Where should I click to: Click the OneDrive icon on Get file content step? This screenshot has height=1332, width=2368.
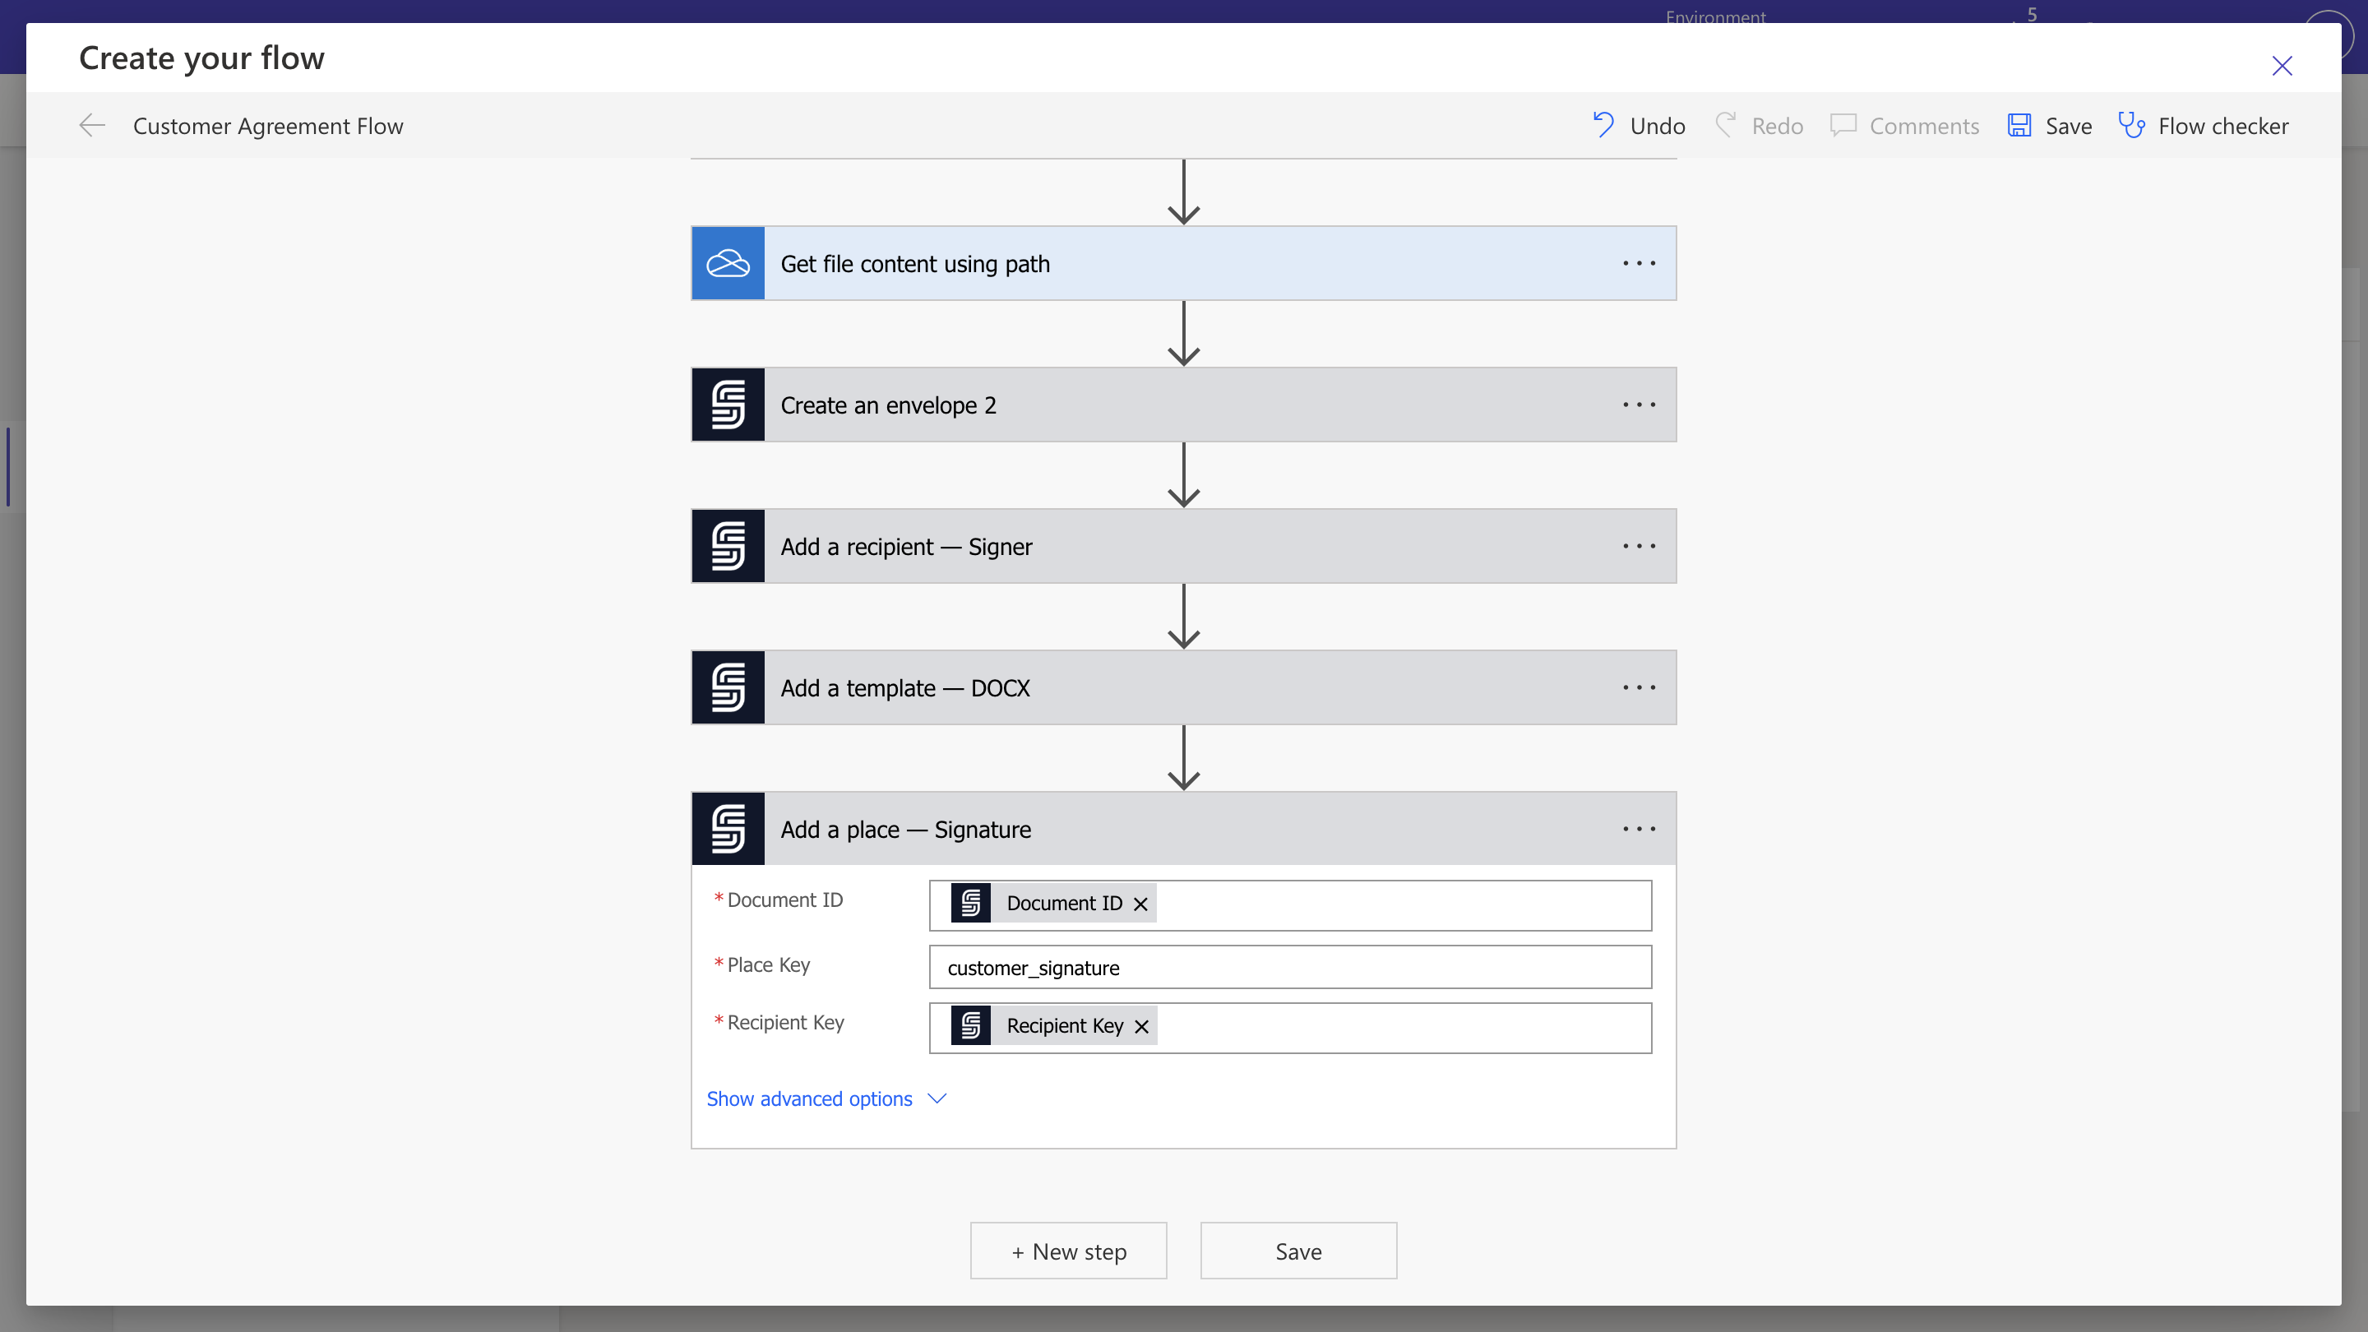tap(727, 264)
